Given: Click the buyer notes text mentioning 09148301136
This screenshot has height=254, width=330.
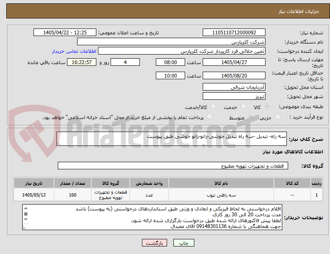Looking at the screenshot, I should click(226, 226).
